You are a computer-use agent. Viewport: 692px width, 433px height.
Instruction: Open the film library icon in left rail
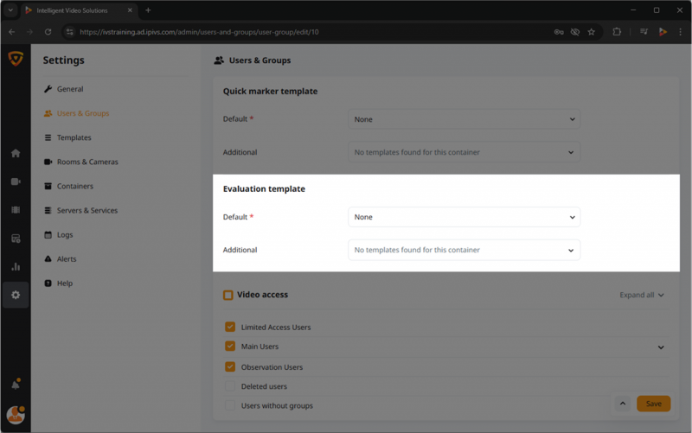[x=16, y=210]
